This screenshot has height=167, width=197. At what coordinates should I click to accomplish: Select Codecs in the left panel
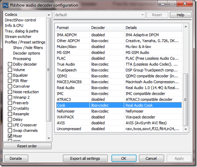point(11,14)
